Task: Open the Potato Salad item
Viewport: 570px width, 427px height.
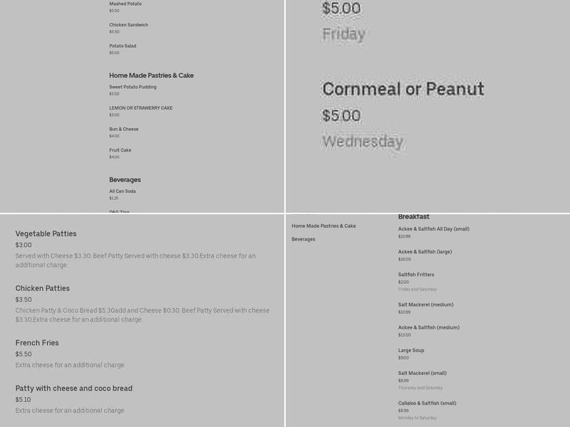Action: (123, 46)
